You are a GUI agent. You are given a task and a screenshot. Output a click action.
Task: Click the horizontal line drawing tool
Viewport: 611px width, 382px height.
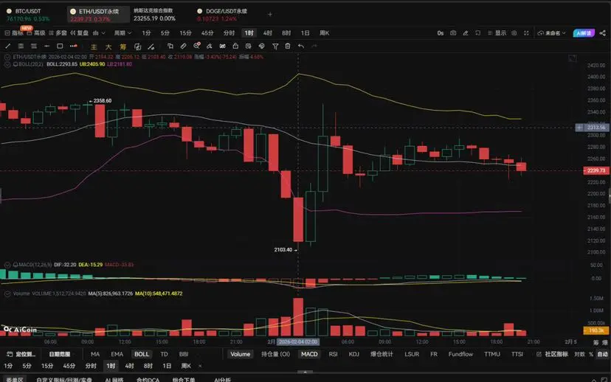[46, 46]
